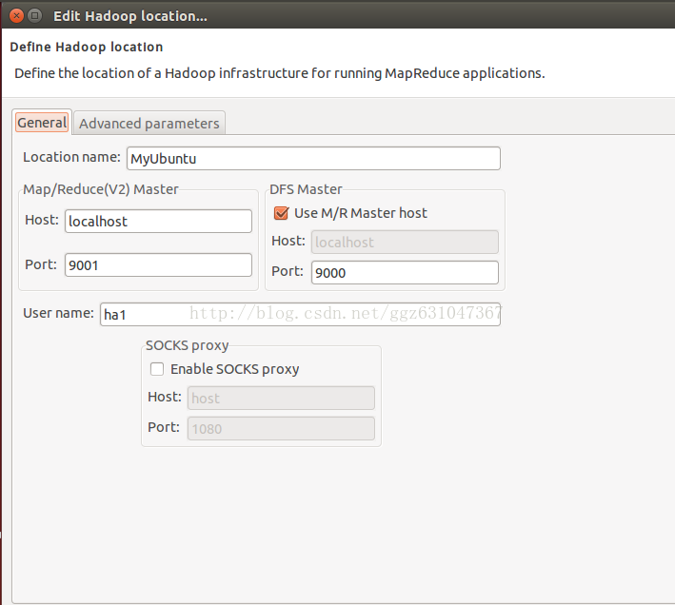Image resolution: width=675 pixels, height=605 pixels.
Task: Click the SOCKS proxy Port field 1080
Action: (281, 428)
